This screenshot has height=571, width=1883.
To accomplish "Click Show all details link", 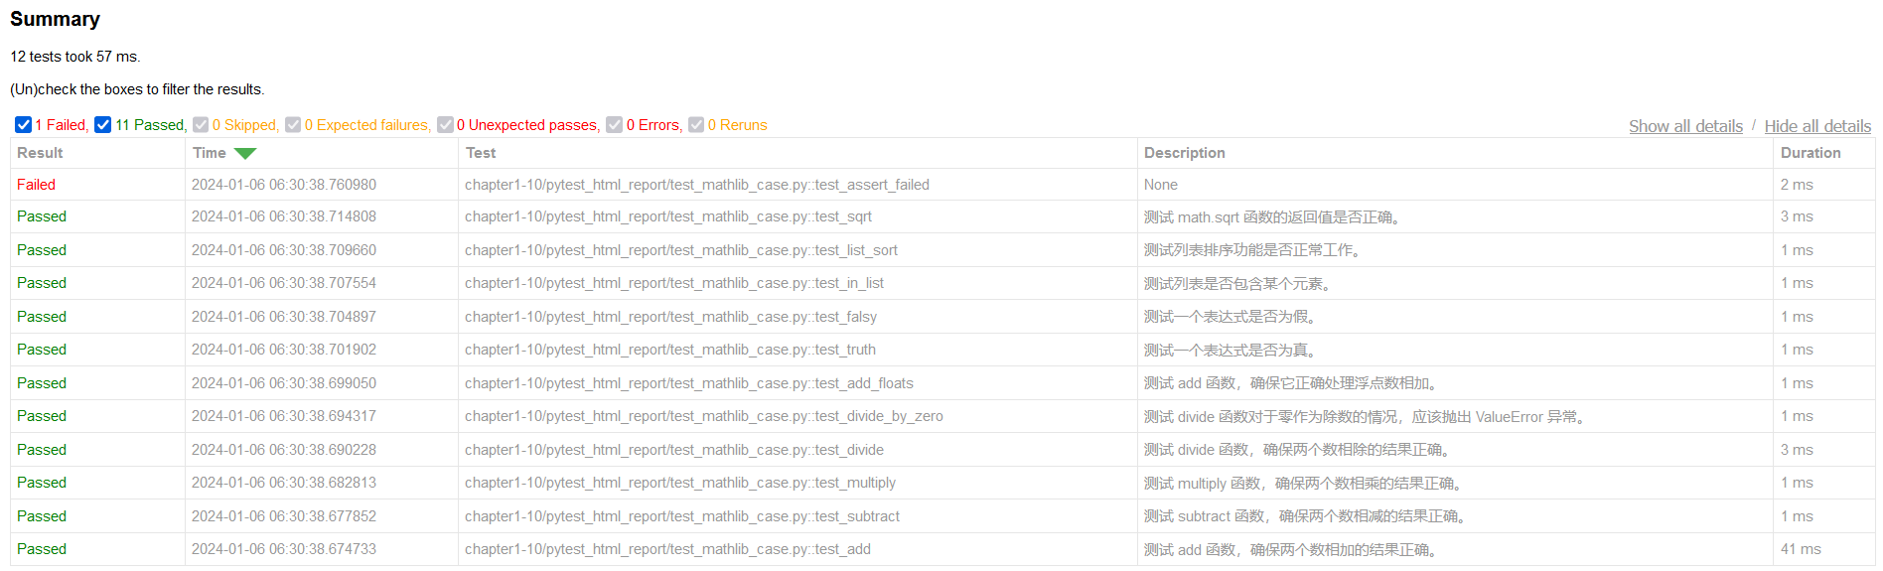I will tap(1685, 126).
